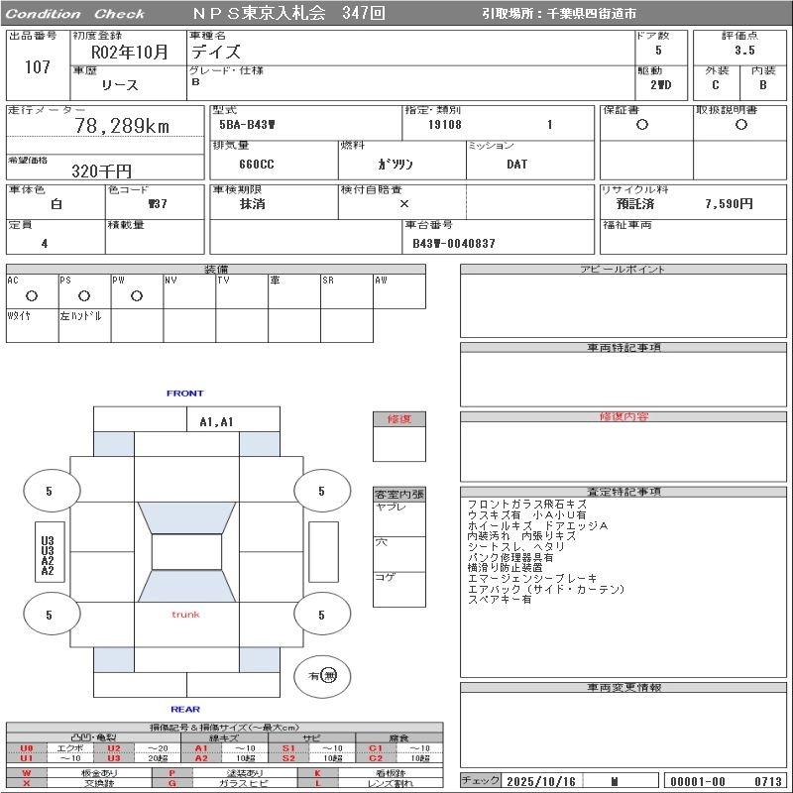Viewport: 793px width, 793px height.
Task: Click the rear-right wheel circle marked 5
Action: click(x=321, y=615)
